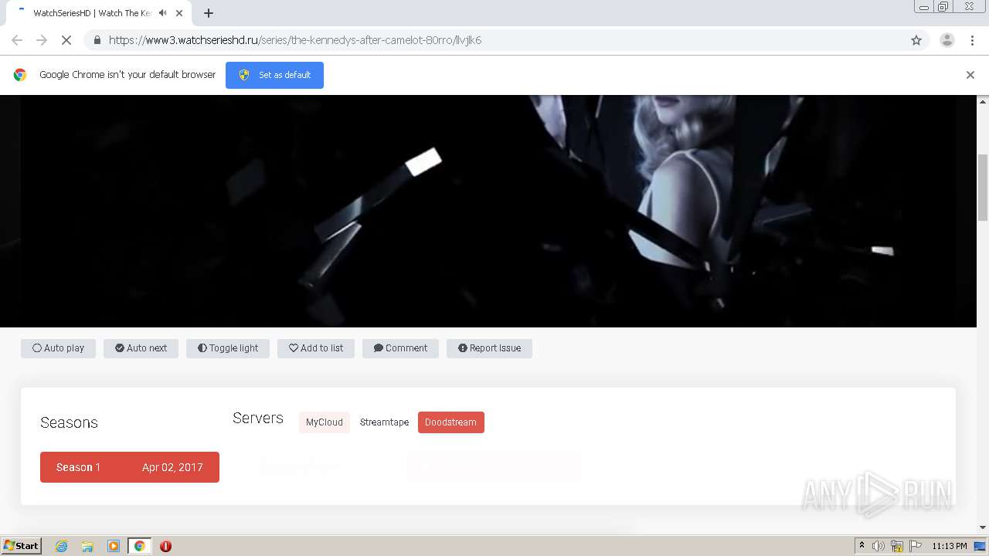Click the page vertical scrollbar thumb
The image size is (989, 556).
click(x=983, y=188)
